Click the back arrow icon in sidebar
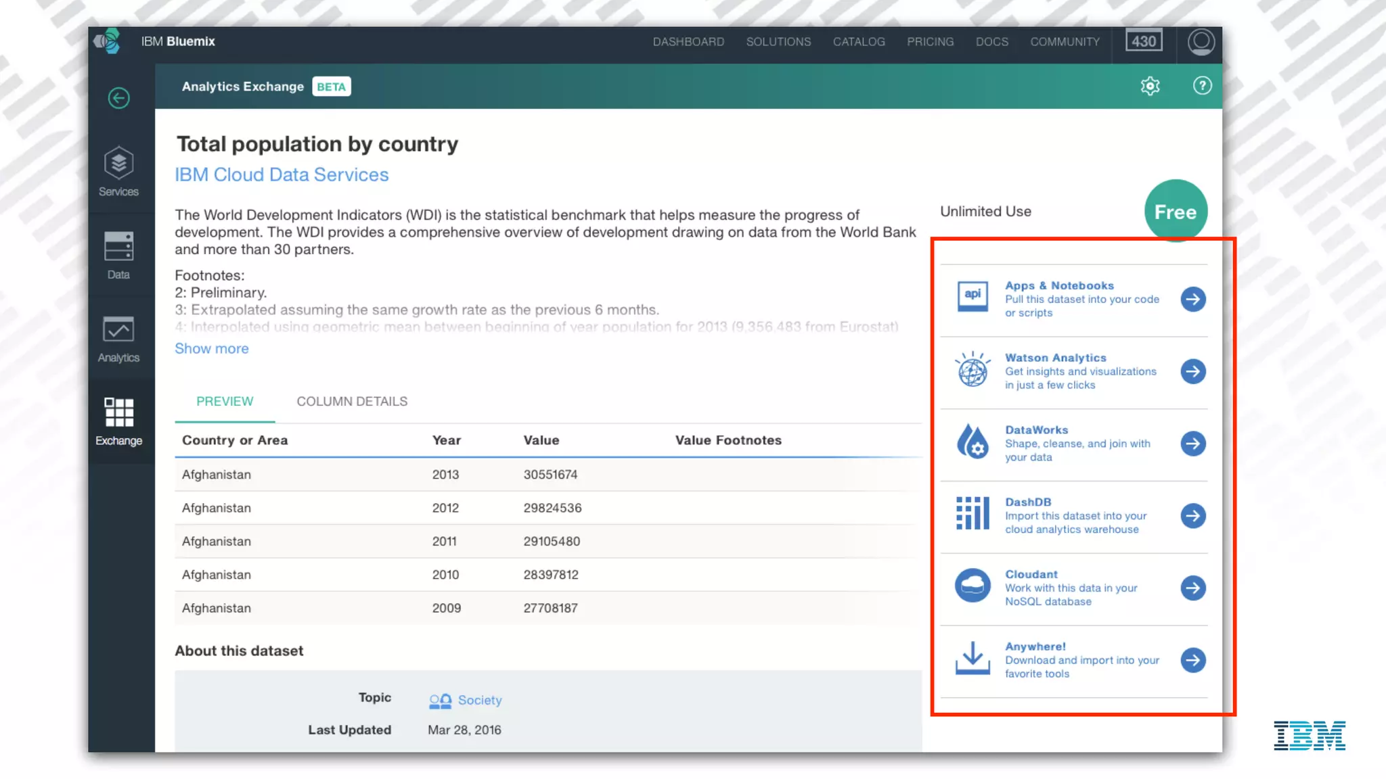The width and height of the screenshot is (1386, 779). point(118,98)
